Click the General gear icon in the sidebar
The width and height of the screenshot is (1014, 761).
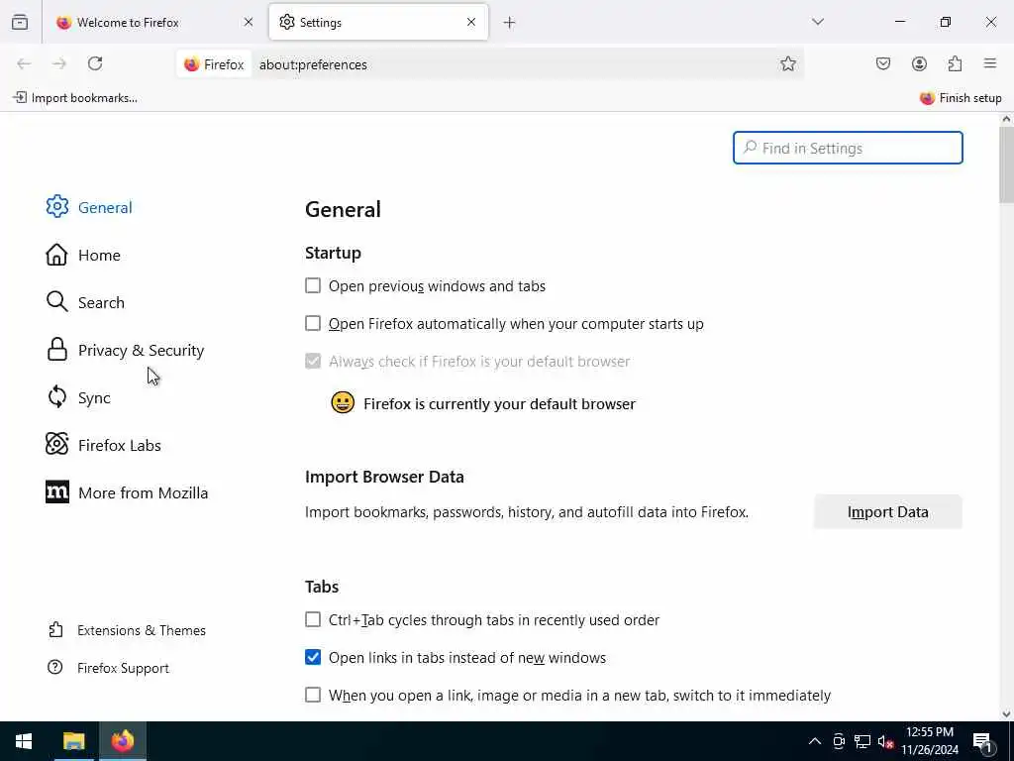[56, 206]
